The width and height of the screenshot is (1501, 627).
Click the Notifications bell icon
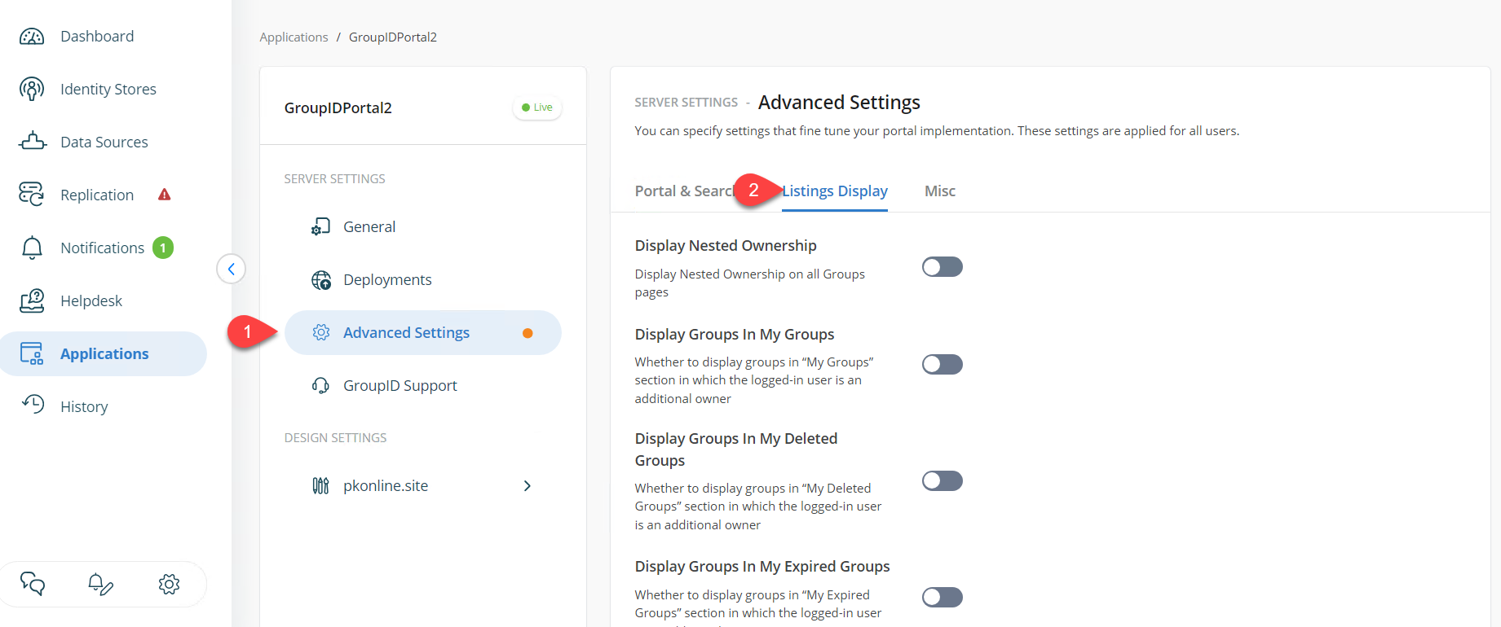click(x=32, y=248)
